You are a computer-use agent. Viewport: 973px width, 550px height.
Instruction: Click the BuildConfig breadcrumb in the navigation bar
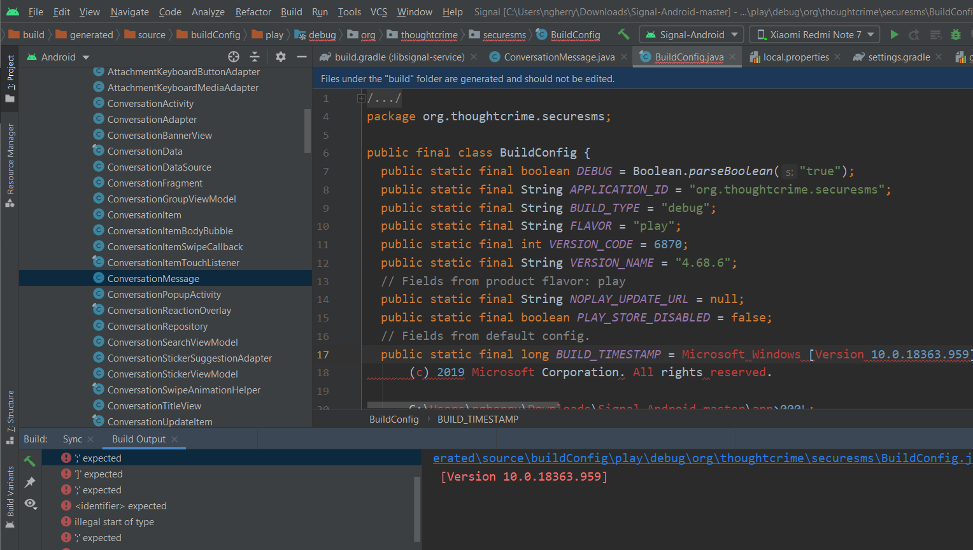point(569,34)
